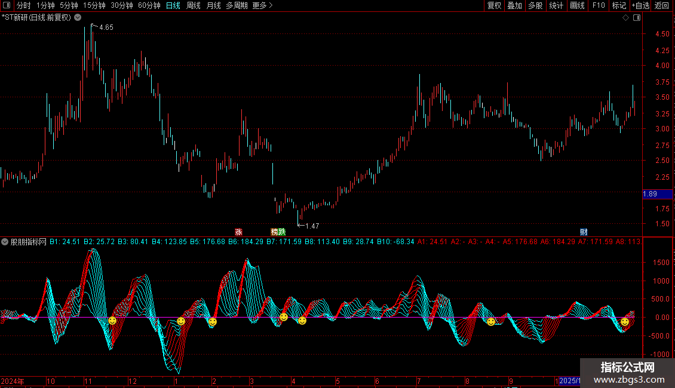Select the 15分钟 timeframe
The height and width of the screenshot is (388, 675).
point(94,5)
